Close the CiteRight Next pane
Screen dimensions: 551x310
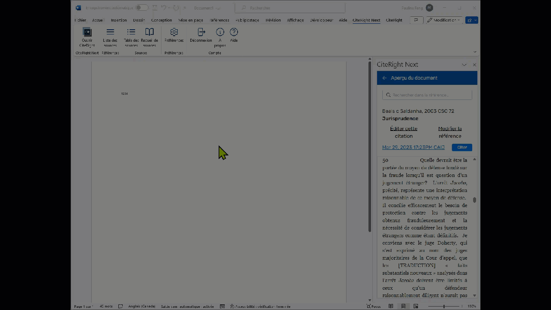pyautogui.click(x=474, y=65)
